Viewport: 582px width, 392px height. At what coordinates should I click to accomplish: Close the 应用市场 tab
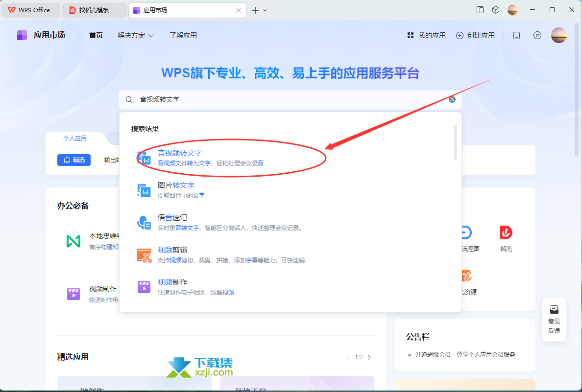(239, 10)
